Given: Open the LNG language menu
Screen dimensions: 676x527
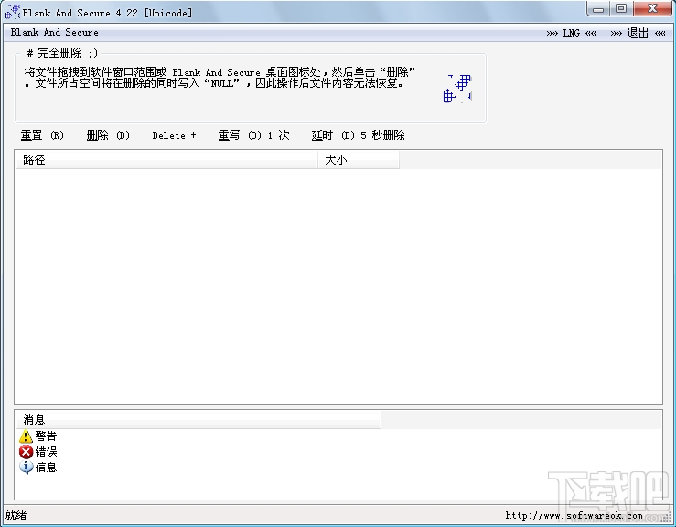Looking at the screenshot, I should click(x=571, y=33).
